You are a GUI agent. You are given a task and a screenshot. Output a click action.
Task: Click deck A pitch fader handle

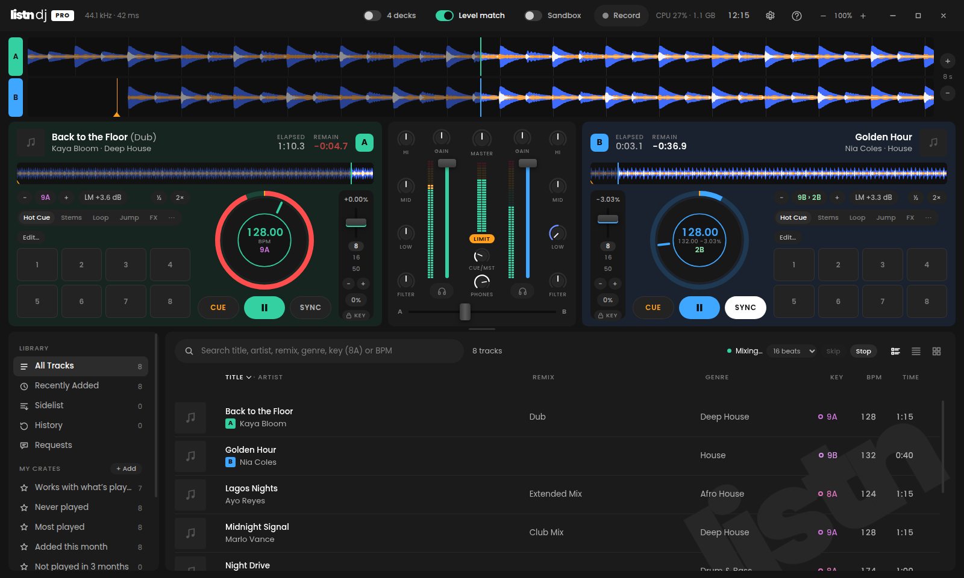[356, 222]
